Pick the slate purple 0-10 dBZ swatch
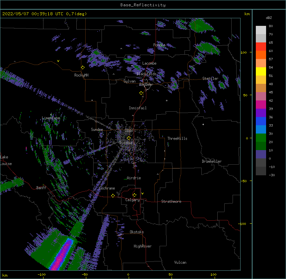Screen dimensions: 286x279 261,154
